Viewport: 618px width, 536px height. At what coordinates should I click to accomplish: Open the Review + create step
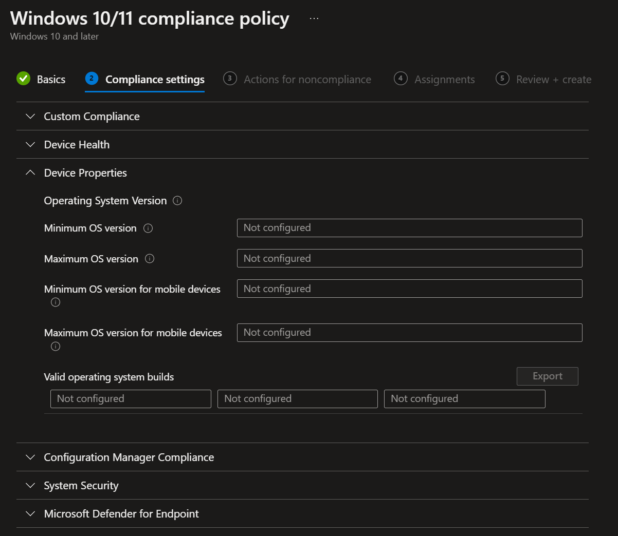tap(553, 79)
